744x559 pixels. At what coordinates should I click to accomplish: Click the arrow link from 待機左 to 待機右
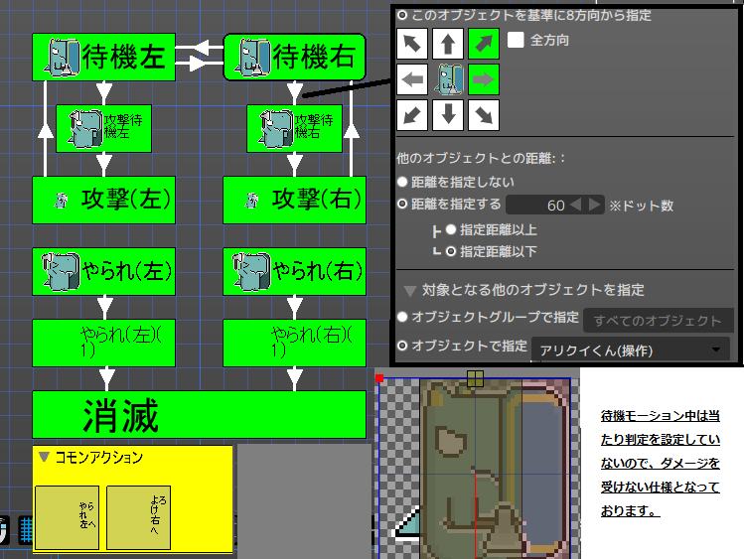[x=200, y=64]
